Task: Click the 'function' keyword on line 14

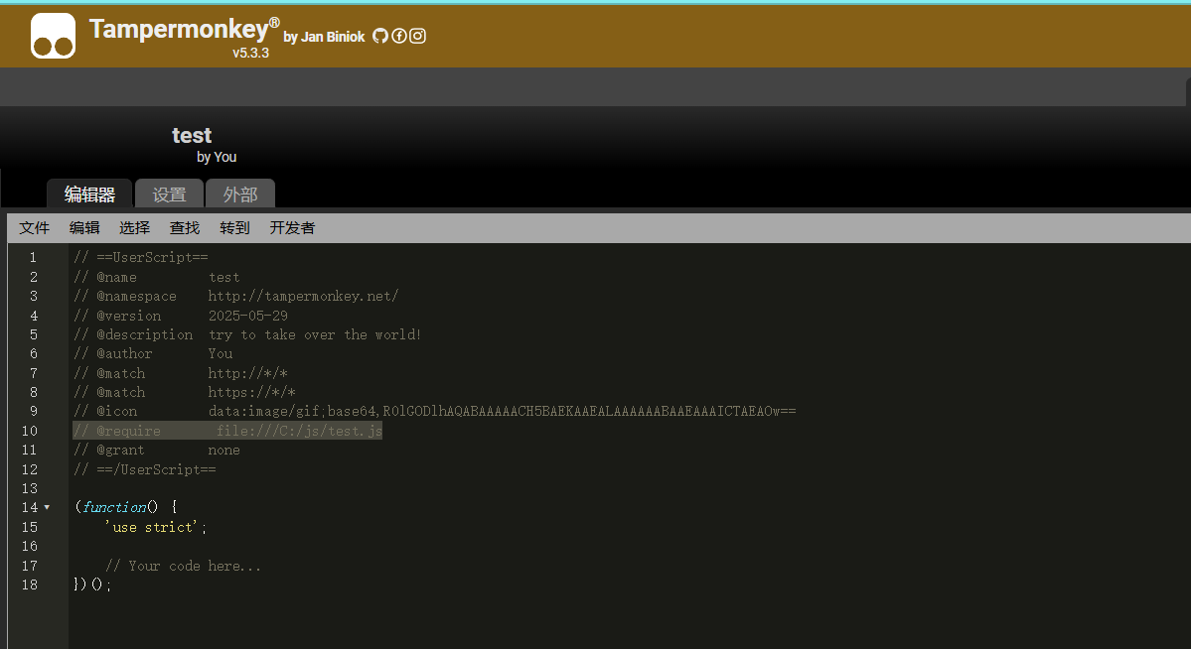Action: pyautogui.click(x=114, y=507)
